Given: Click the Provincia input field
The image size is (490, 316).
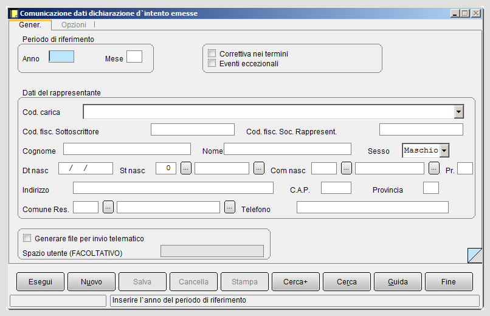Looking at the screenshot, I should pyautogui.click(x=431, y=188).
